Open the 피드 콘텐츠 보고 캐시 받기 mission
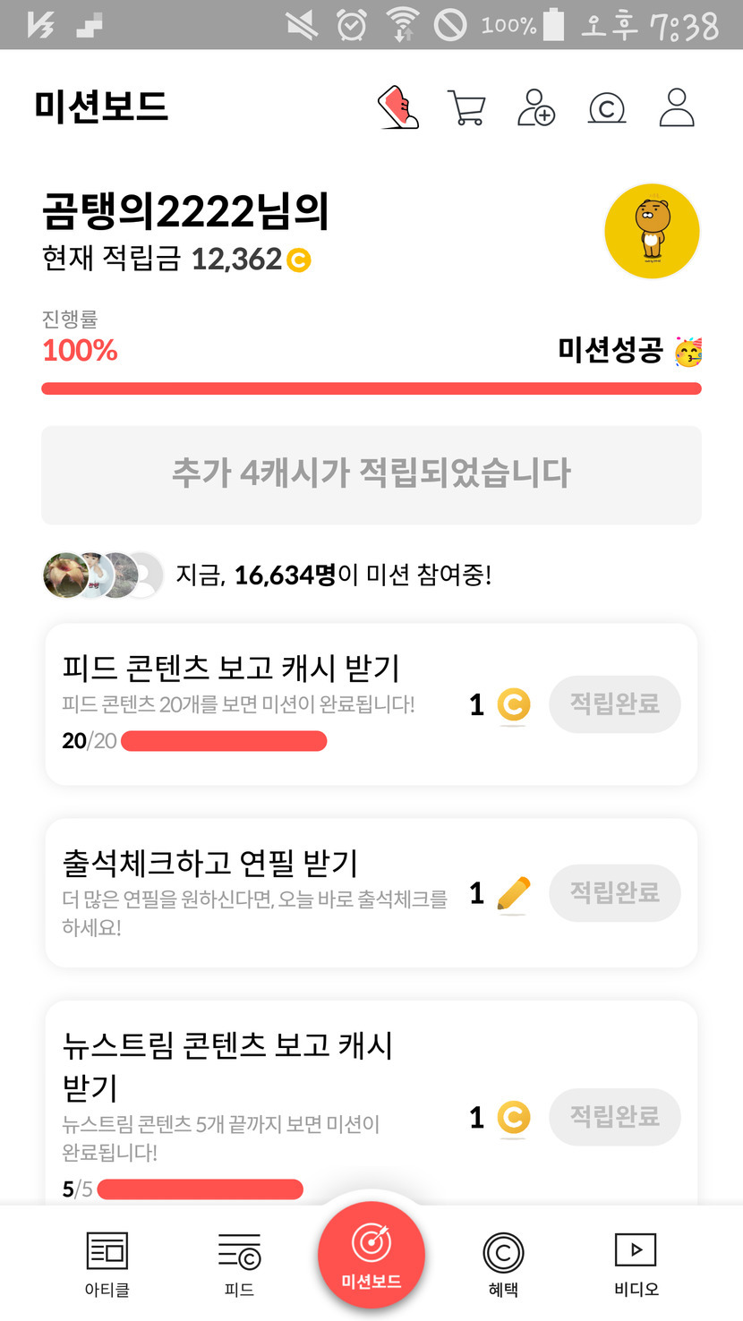The height and width of the screenshot is (1321, 743). pos(231,669)
